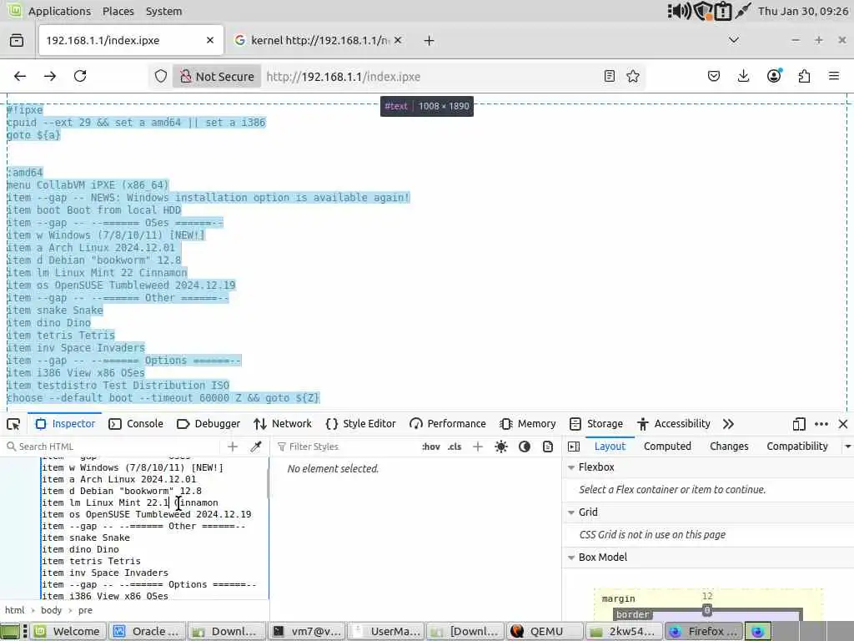Toggle dark color scheme simulation

pyautogui.click(x=525, y=447)
